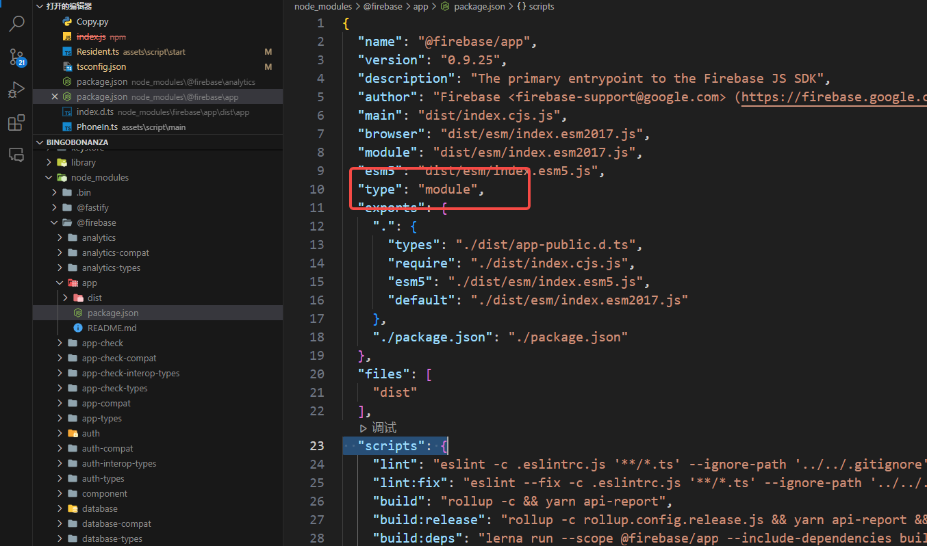Click the folder icon of component
Screen dimensions: 927x546
point(73,494)
